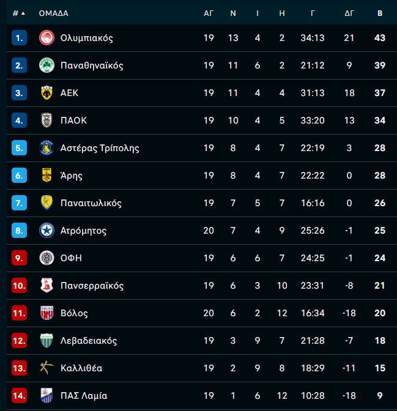Viewport: 397px width, 411px height.
Task: Click the Καλλιθέα gold logo
Action: coord(46,368)
